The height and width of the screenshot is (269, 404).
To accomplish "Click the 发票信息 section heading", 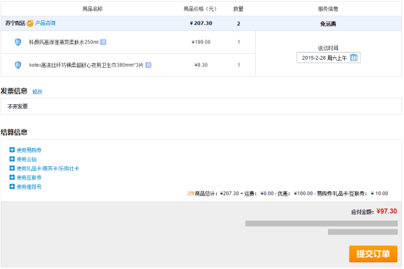I will click(x=14, y=91).
